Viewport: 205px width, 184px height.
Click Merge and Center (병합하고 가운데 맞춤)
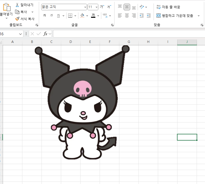175,16
